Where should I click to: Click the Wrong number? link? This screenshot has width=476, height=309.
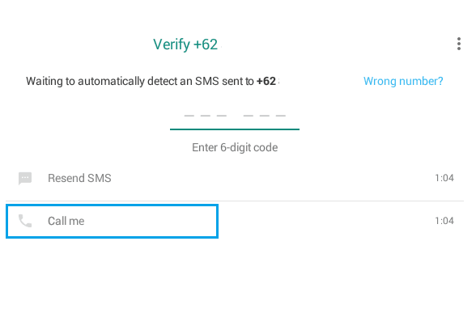403,81
